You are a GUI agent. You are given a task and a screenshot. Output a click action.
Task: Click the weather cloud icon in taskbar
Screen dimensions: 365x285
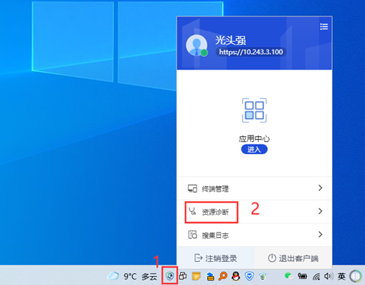click(x=114, y=276)
